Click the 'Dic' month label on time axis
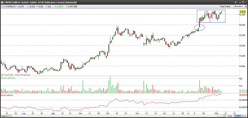 point(165,113)
